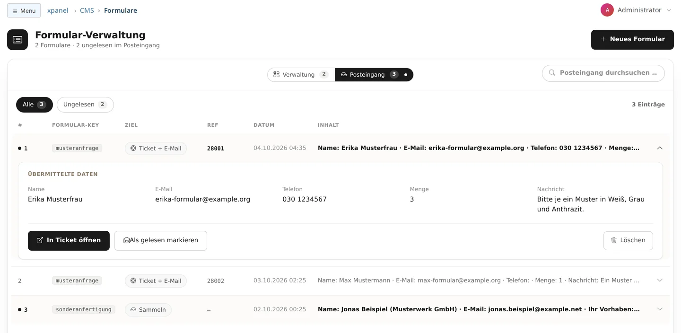The image size is (681, 333).
Task: Click the INHALT column header
Action: click(328, 125)
